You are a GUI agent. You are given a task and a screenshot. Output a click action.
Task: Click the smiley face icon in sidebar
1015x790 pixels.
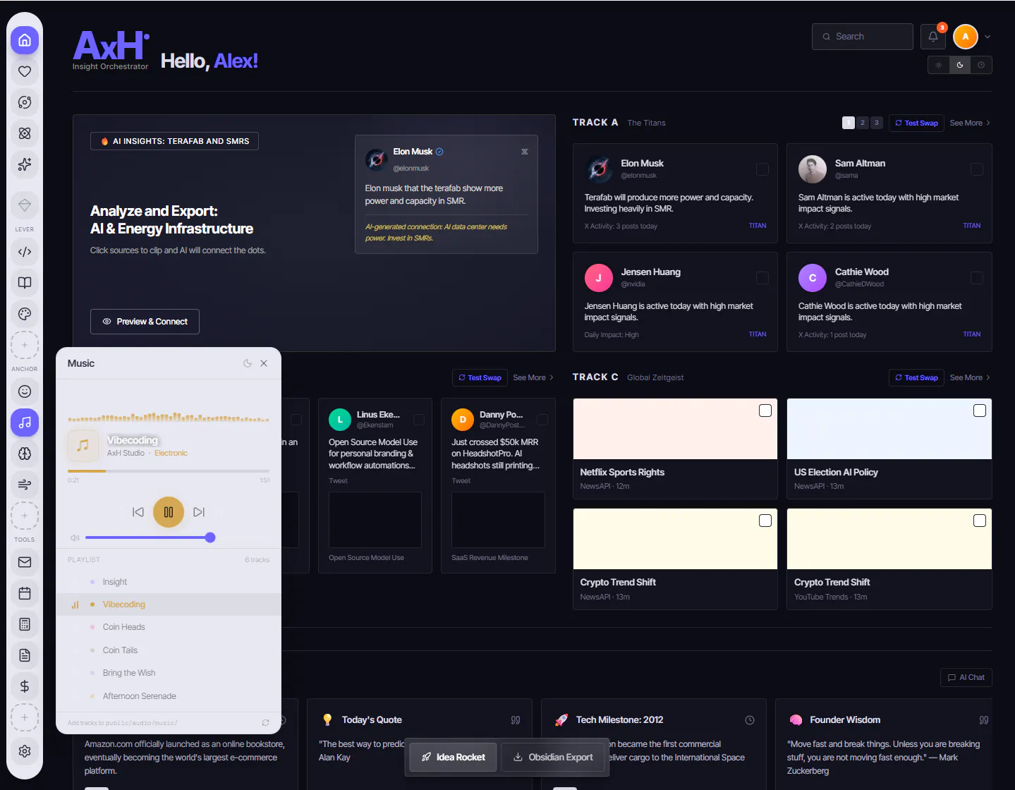pyautogui.click(x=25, y=391)
